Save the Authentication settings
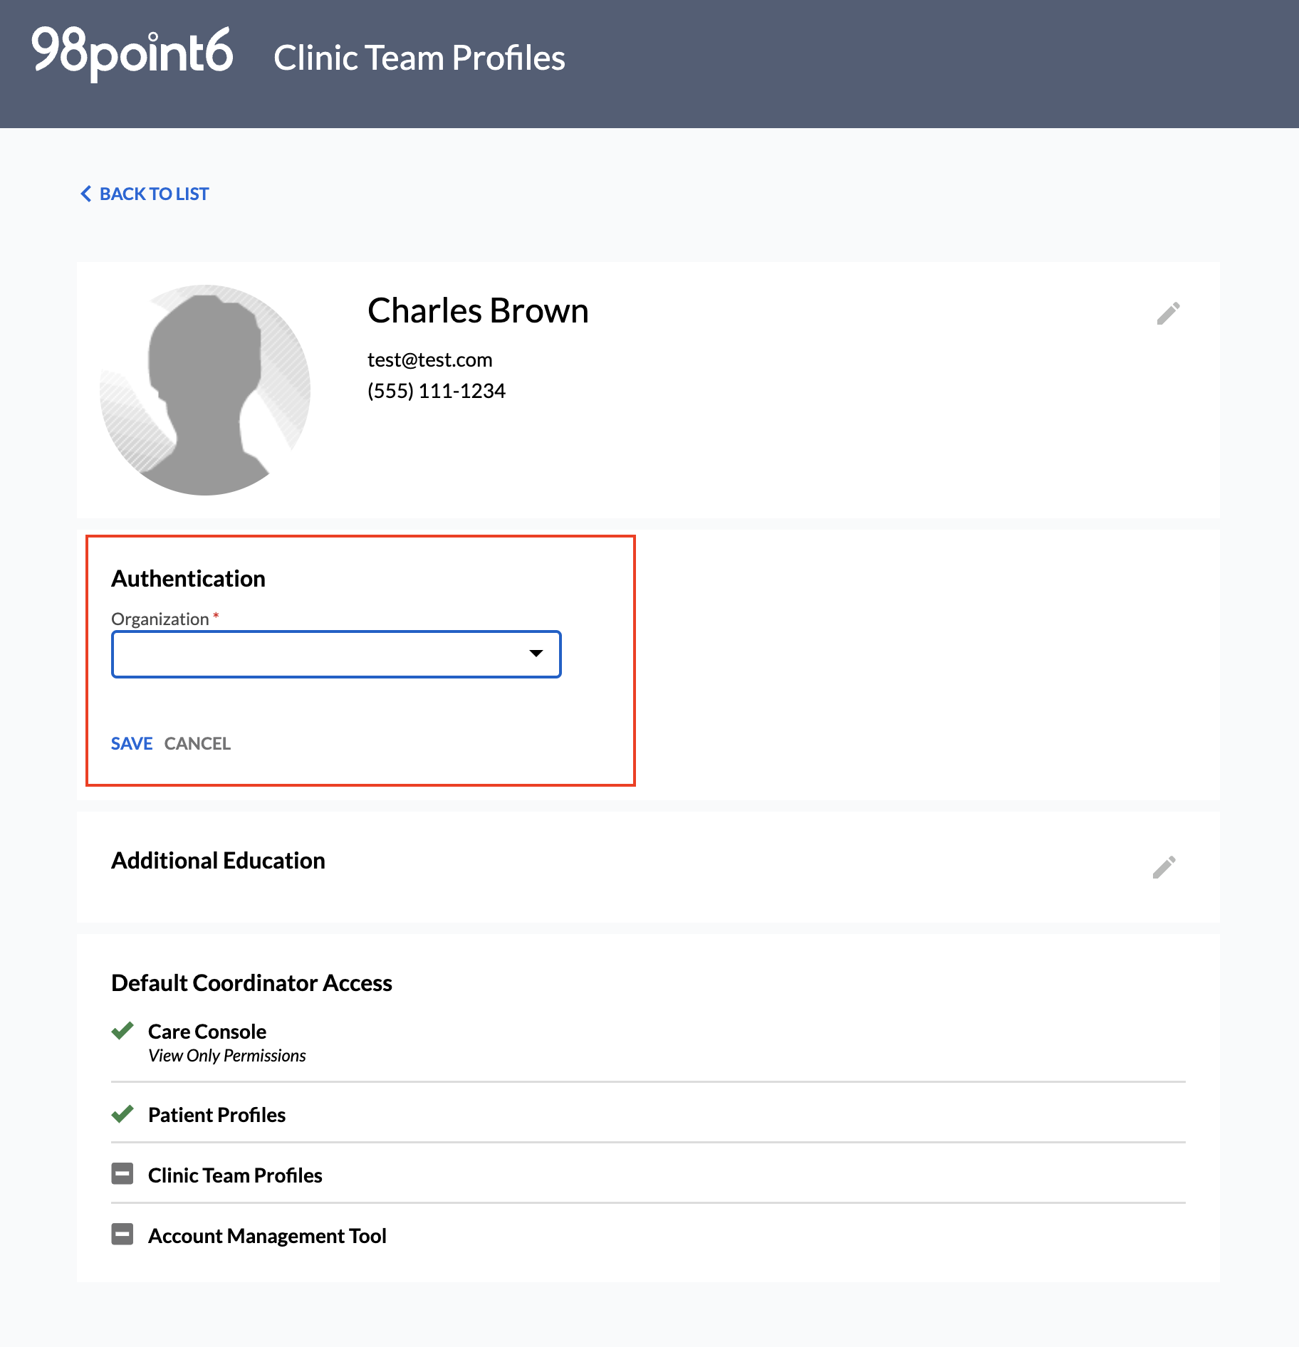The width and height of the screenshot is (1299, 1347). [x=132, y=743]
